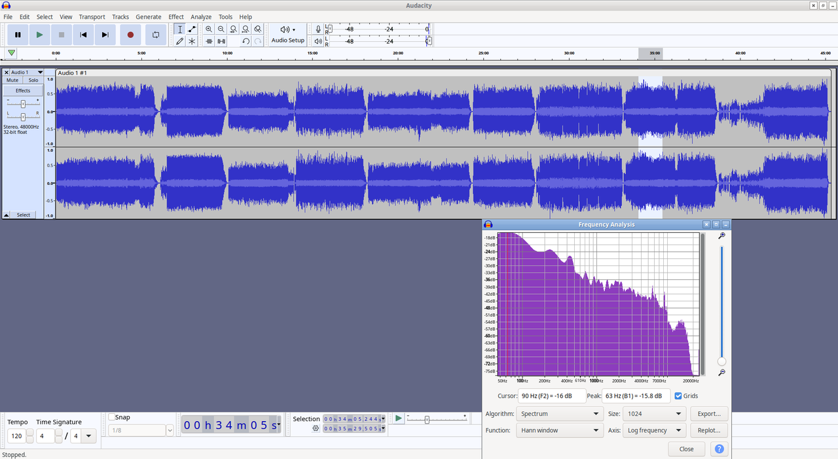Open the Selection toolbar settings gear
Viewport: 838px width, 459px height.
click(316, 429)
